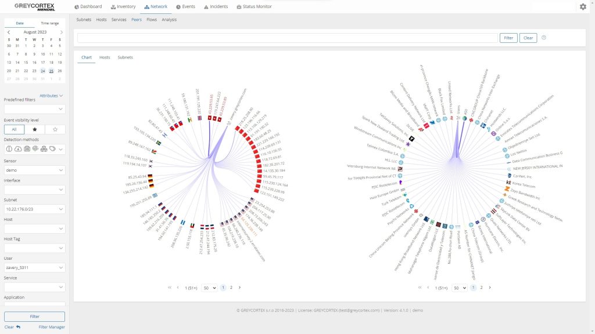Click the Clear undo arrow icon
The height and width of the screenshot is (334, 595).
click(18, 327)
